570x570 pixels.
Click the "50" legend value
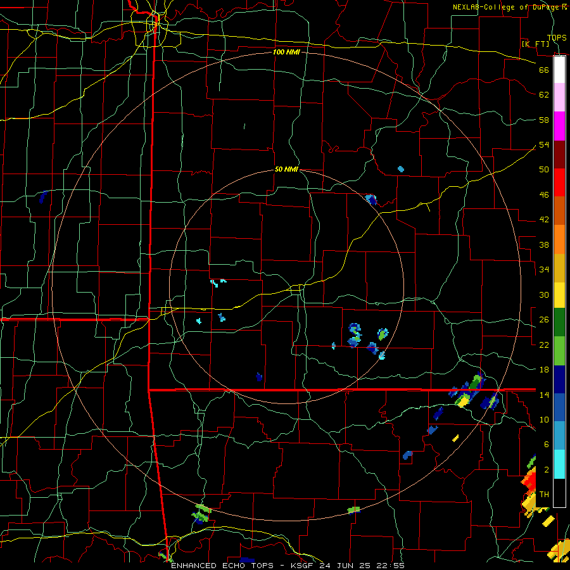tap(544, 169)
